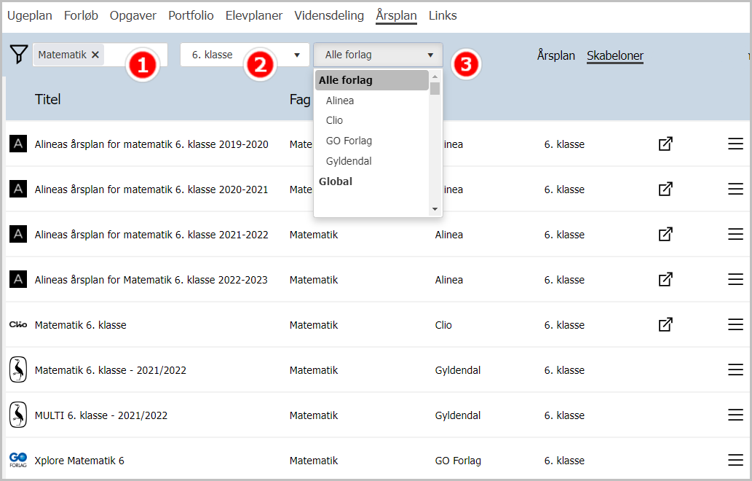Switch to the Portfolio tab
The width and height of the screenshot is (752, 481).
point(191,15)
